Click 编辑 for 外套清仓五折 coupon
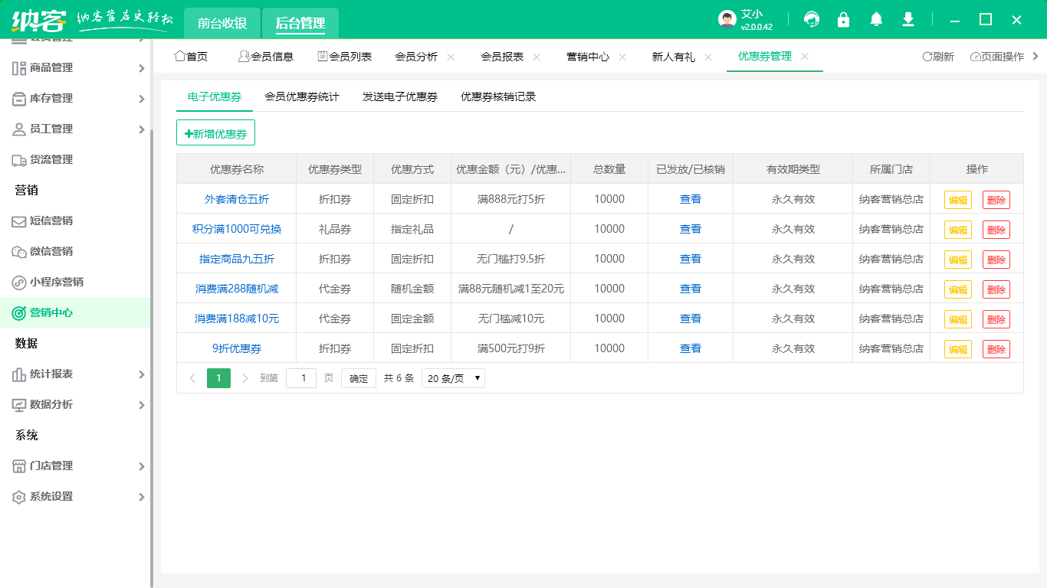1047x588 pixels. tap(957, 200)
